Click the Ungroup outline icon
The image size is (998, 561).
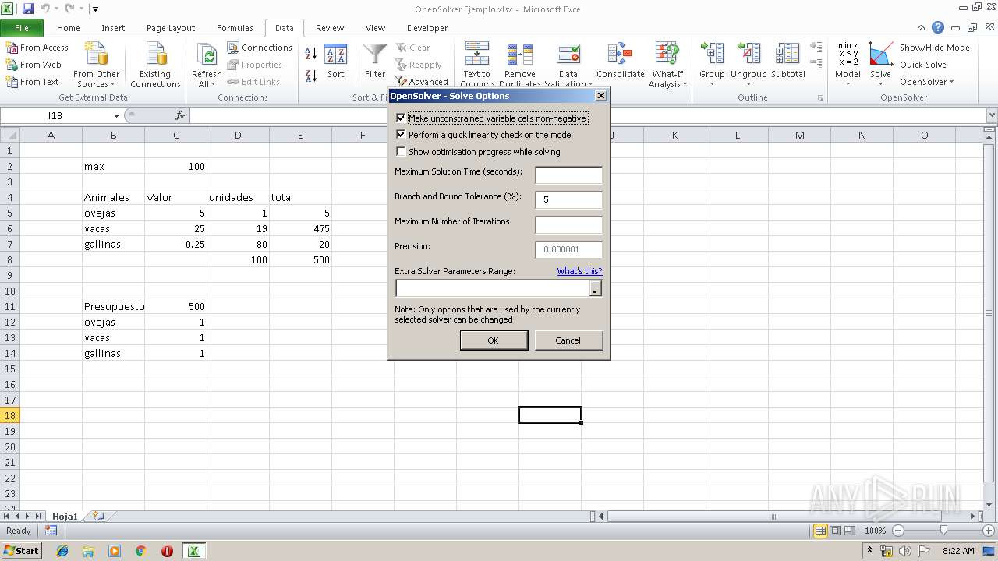(748, 54)
